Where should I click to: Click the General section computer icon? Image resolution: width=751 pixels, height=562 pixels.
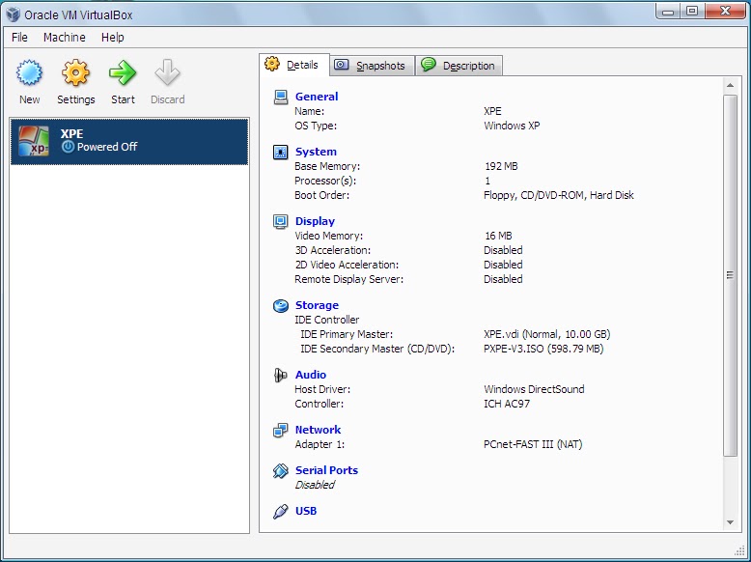tap(281, 97)
